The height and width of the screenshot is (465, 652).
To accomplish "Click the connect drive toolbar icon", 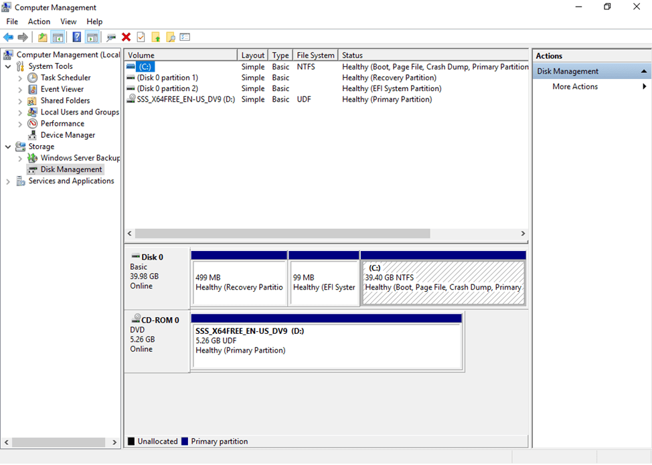I will tap(111, 37).
